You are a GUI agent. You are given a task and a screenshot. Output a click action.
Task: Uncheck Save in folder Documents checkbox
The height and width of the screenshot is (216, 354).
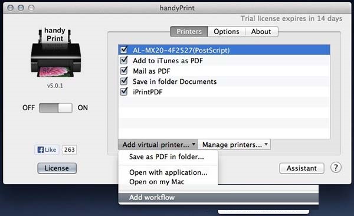[124, 81]
